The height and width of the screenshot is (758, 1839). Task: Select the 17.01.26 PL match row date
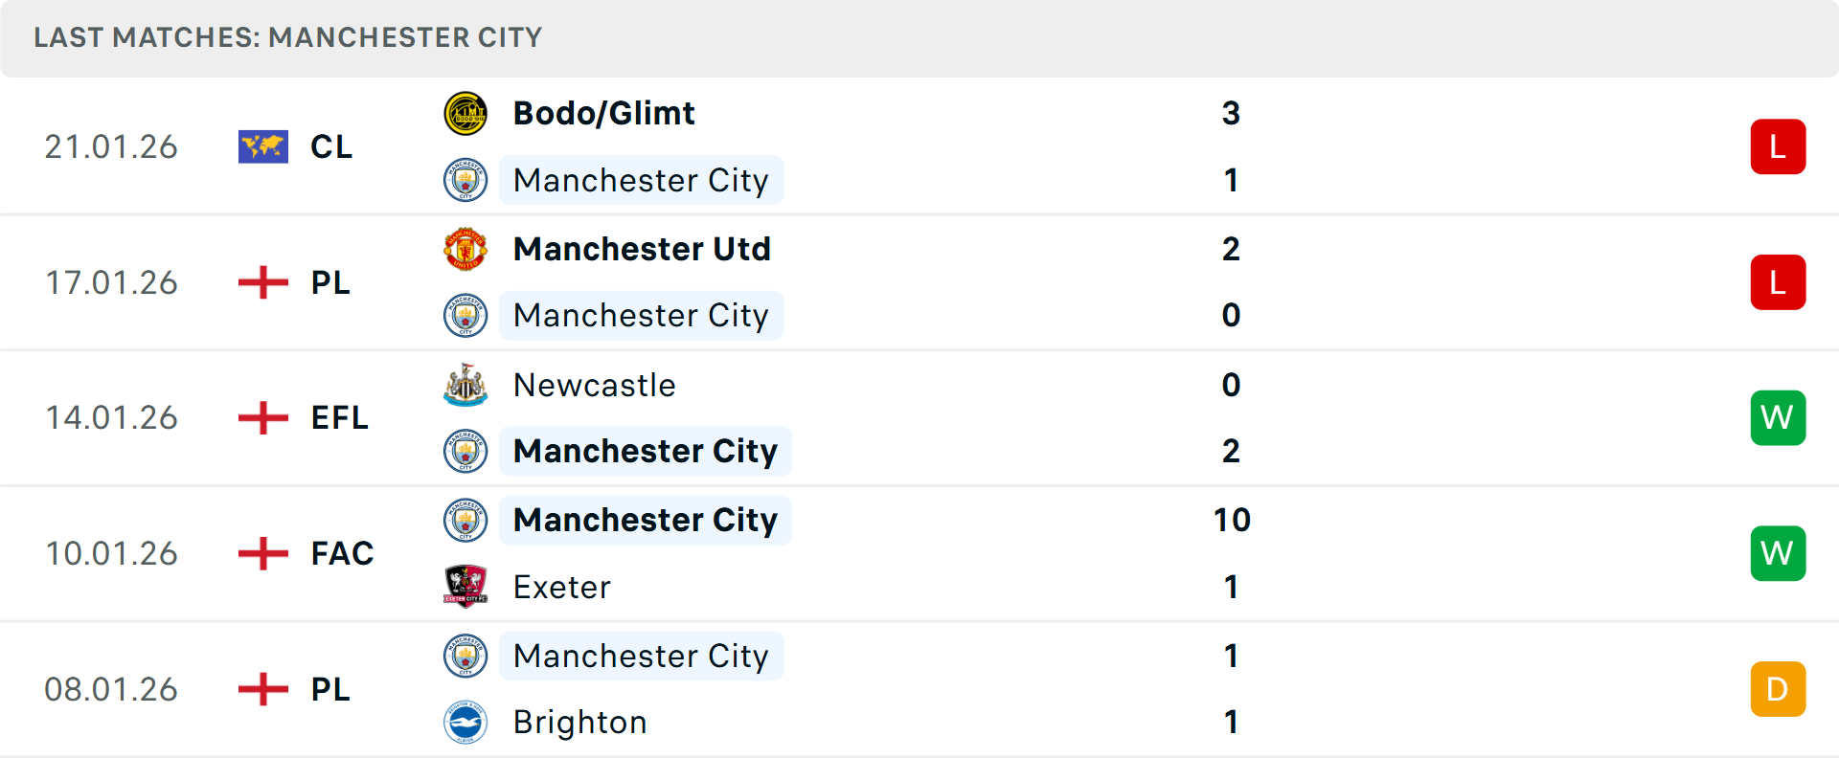111,282
